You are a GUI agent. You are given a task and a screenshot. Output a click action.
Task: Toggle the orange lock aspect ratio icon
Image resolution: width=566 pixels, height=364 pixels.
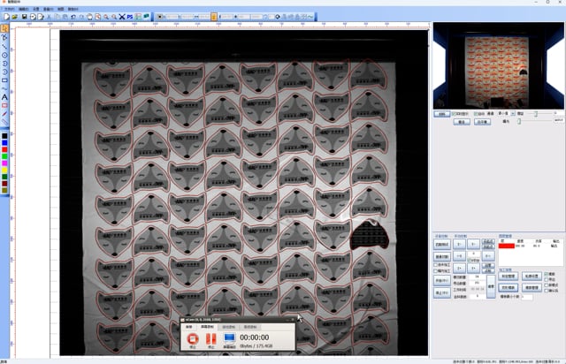coord(214,17)
